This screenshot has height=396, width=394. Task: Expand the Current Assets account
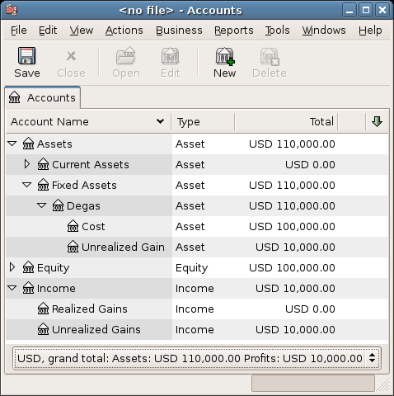click(27, 164)
